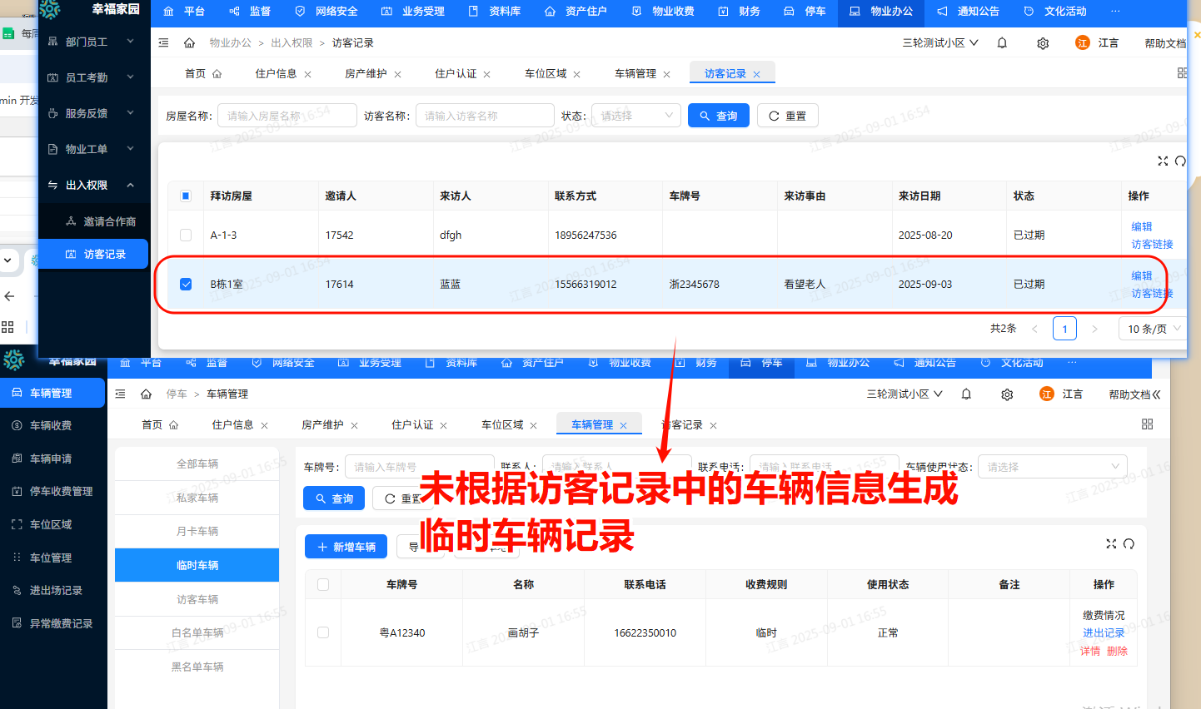The image size is (1201, 709).
Task: Open the 状态 filter dropdown
Action: coord(636,116)
